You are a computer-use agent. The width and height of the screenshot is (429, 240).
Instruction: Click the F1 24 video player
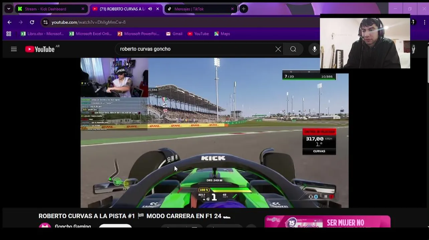(x=214, y=133)
